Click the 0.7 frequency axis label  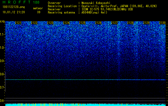pyautogui.click(x=2, y=87)
